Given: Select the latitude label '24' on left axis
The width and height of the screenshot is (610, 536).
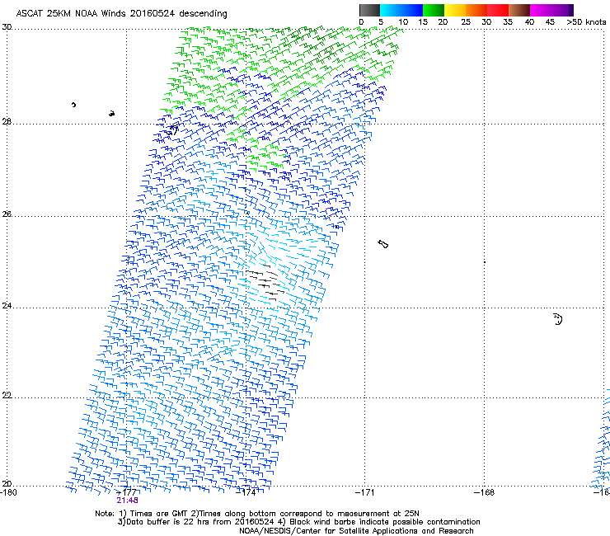Looking at the screenshot, I should coord(7,306).
